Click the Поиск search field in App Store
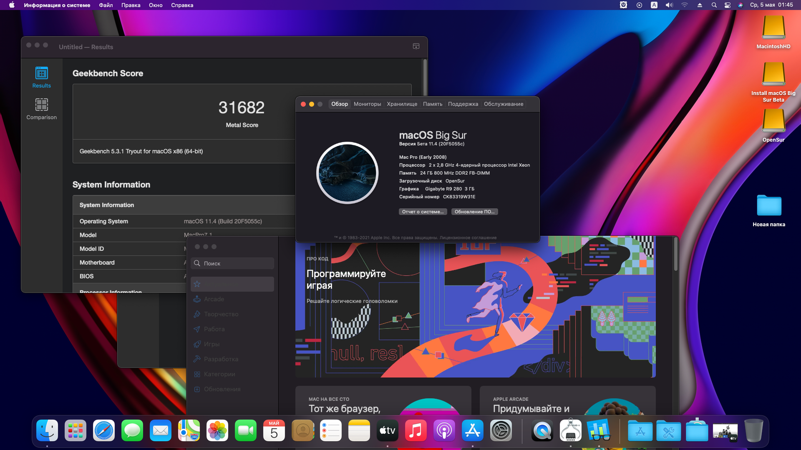This screenshot has height=450, width=801. pos(232,263)
